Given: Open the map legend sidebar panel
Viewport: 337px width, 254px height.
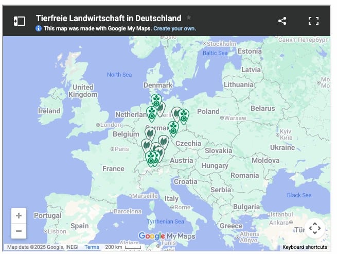Looking at the screenshot, I should 19,21.
